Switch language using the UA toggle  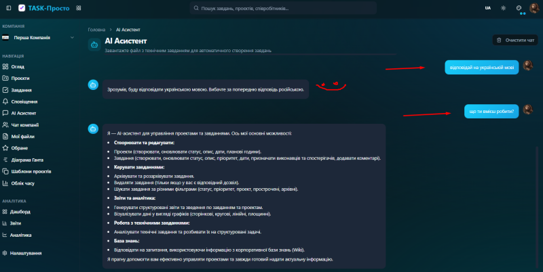(488, 8)
